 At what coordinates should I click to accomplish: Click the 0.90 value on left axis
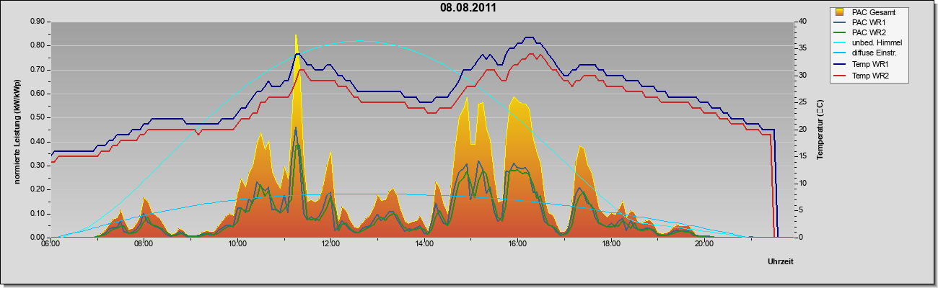click(x=38, y=22)
